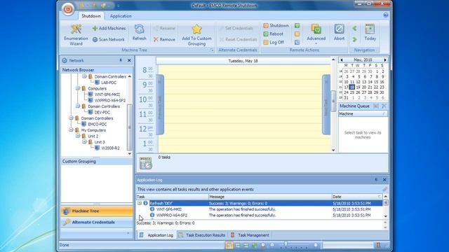The height and width of the screenshot is (252, 449).
Task: Toggle pin on Application Log panel
Action: tap(376, 180)
